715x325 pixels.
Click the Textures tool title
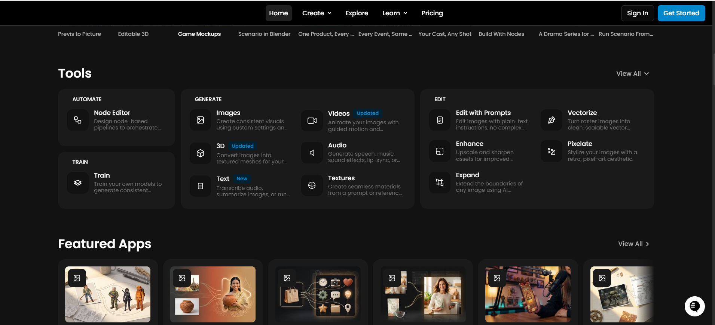point(341,178)
